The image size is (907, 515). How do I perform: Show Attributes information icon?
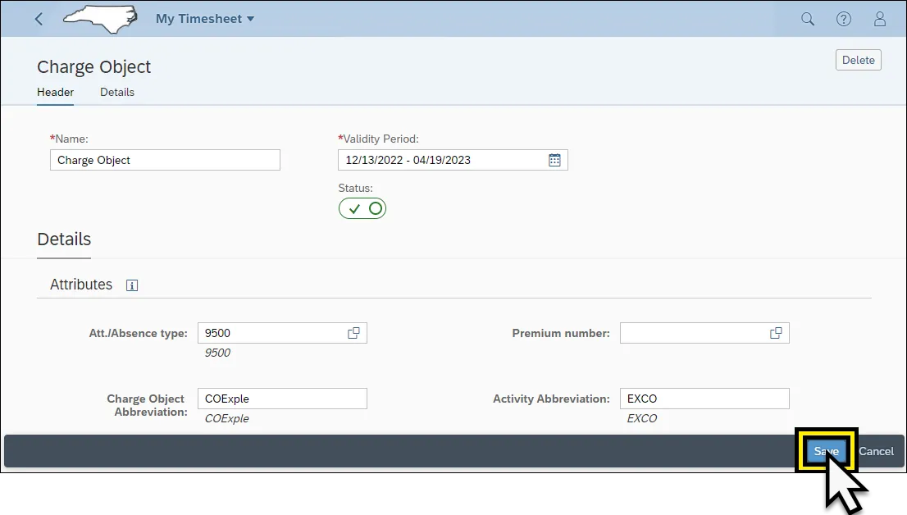click(132, 285)
